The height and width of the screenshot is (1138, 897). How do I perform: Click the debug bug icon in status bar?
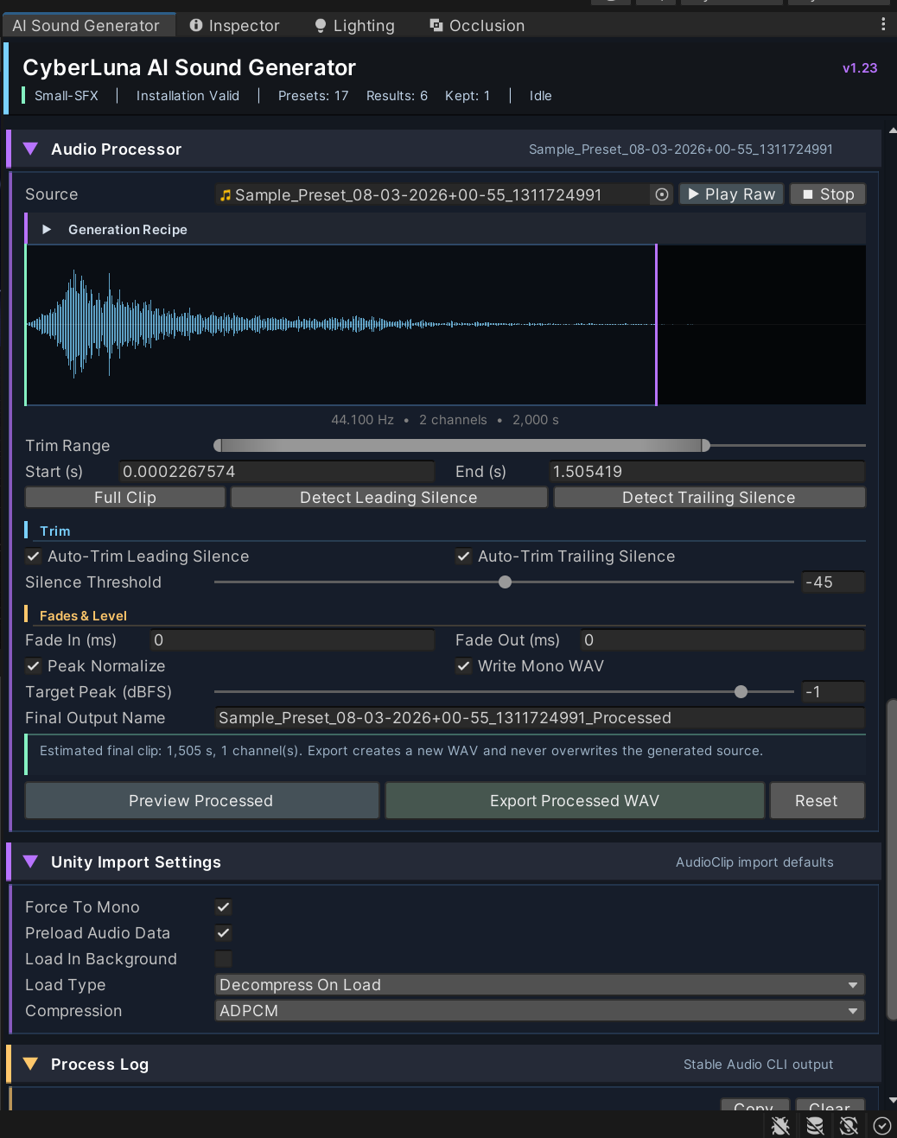tap(780, 1125)
